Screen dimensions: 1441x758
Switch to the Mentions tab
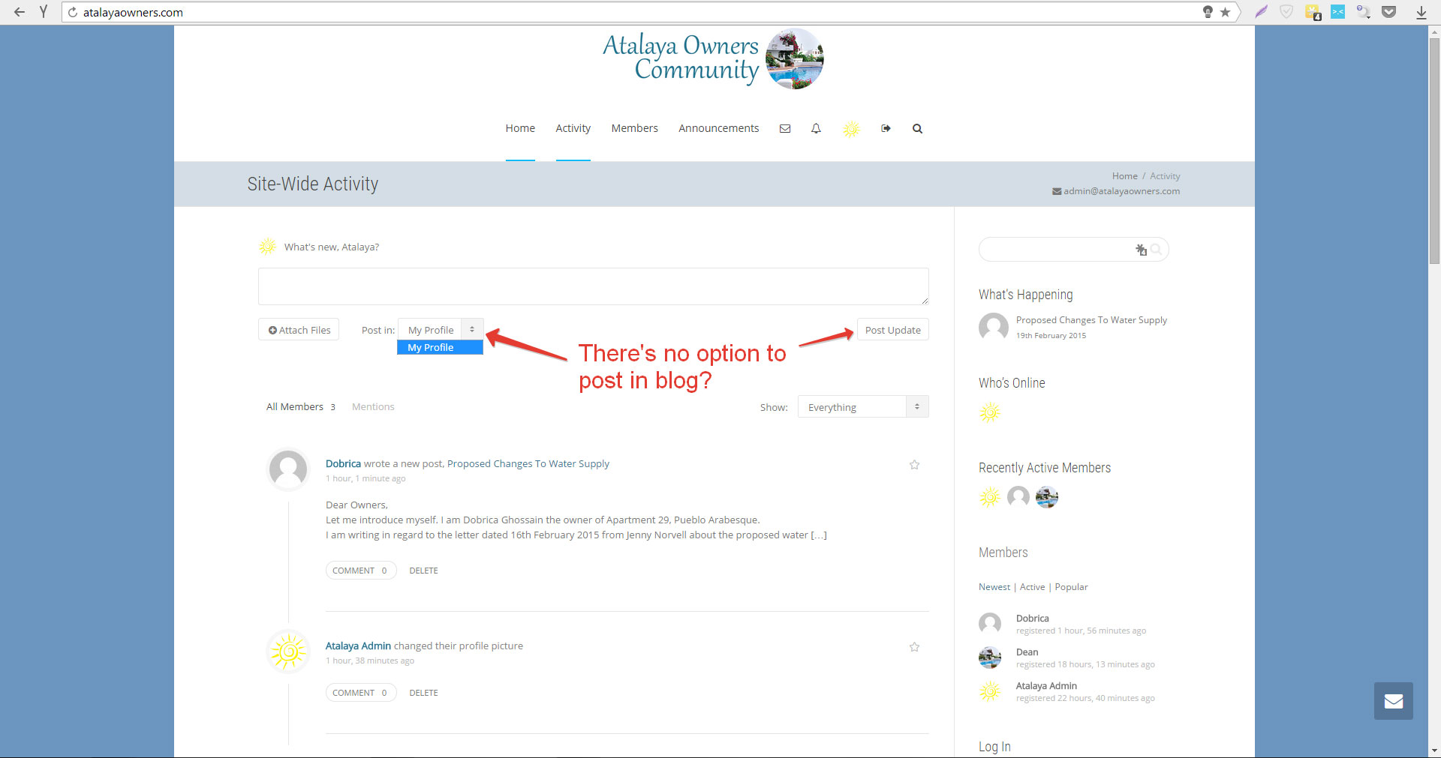pyautogui.click(x=373, y=407)
